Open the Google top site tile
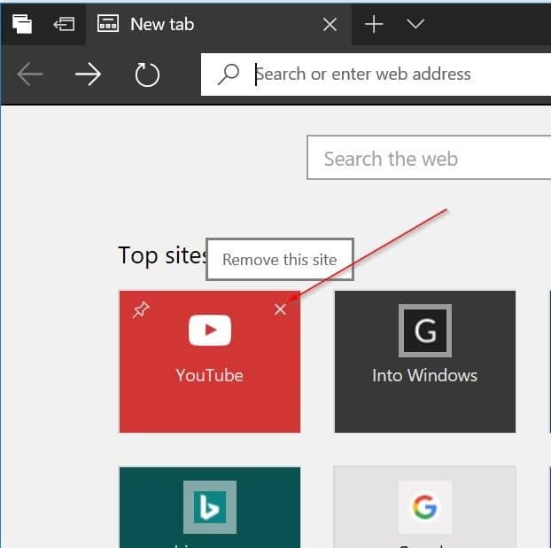 tap(425, 507)
